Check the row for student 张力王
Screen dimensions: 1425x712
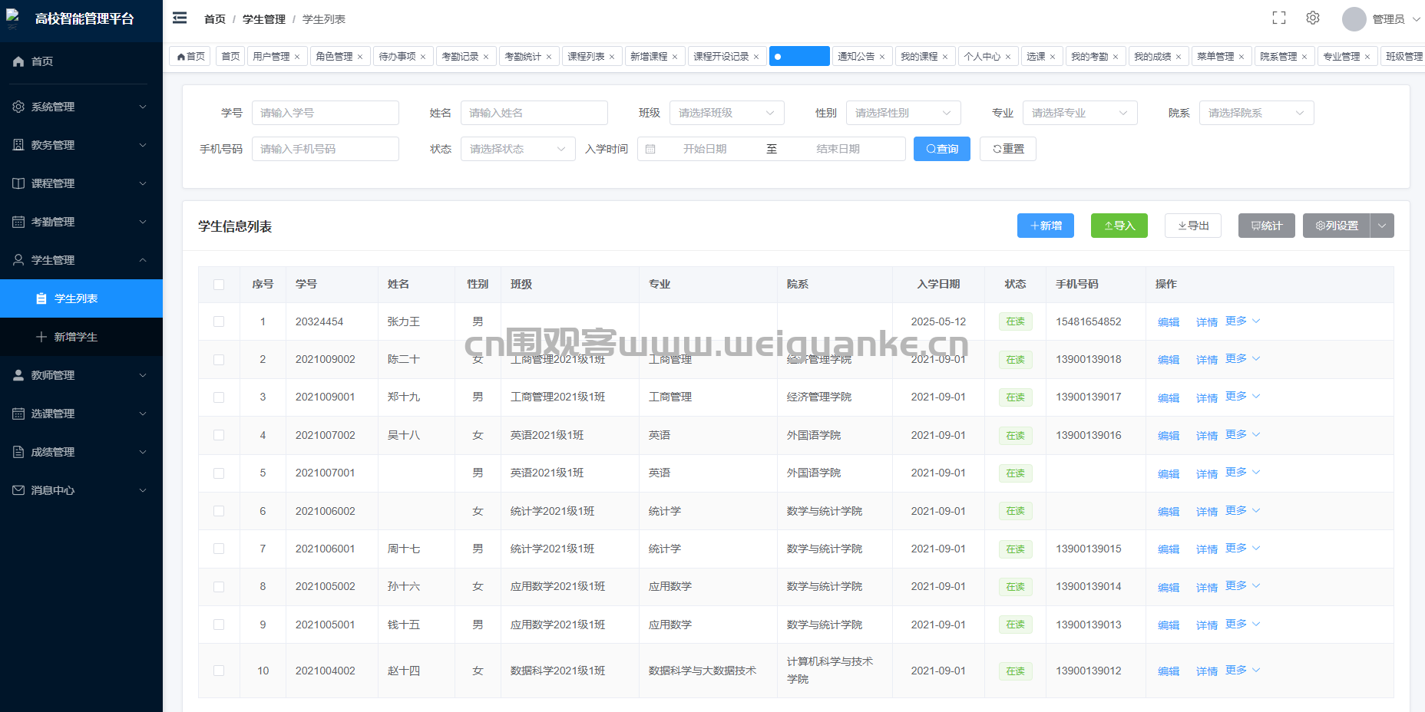219,321
